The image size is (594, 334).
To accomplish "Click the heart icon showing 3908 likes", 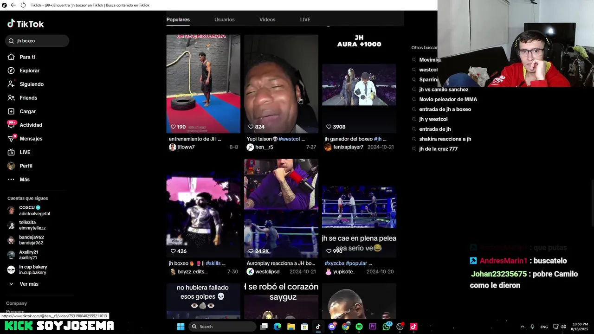I will (329, 127).
